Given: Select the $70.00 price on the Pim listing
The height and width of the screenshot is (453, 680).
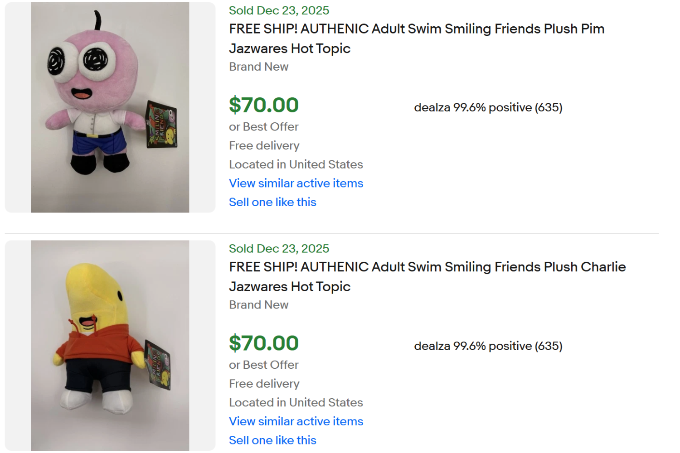Looking at the screenshot, I should pyautogui.click(x=264, y=105).
